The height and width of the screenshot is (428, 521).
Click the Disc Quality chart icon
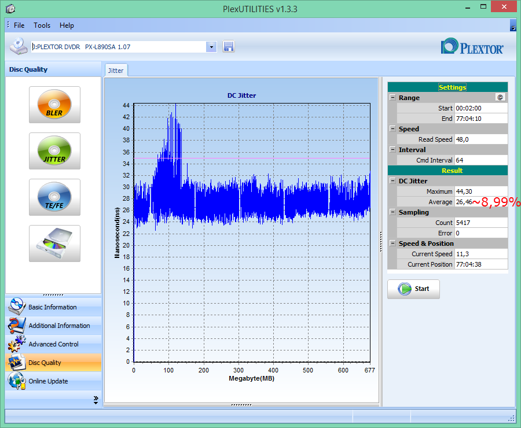click(x=17, y=362)
